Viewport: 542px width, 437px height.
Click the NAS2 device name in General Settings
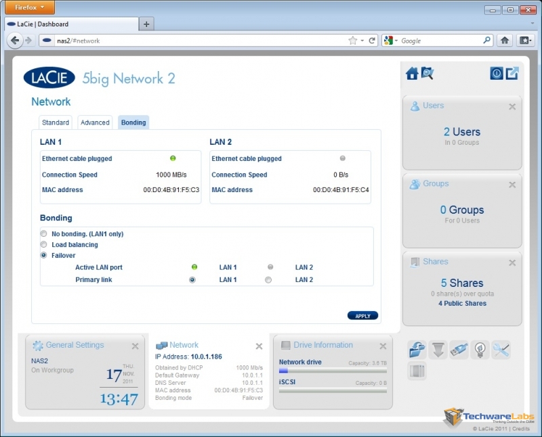click(x=39, y=361)
